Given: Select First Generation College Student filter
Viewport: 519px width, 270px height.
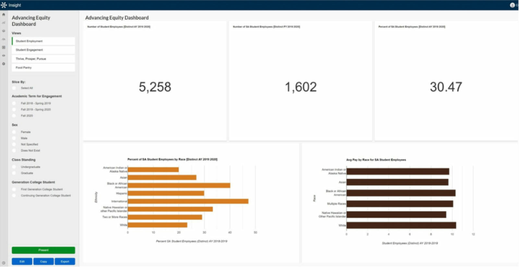Looking at the screenshot, I should pos(14,189).
